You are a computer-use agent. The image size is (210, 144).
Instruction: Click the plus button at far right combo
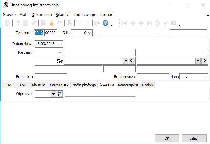(x=204, y=60)
